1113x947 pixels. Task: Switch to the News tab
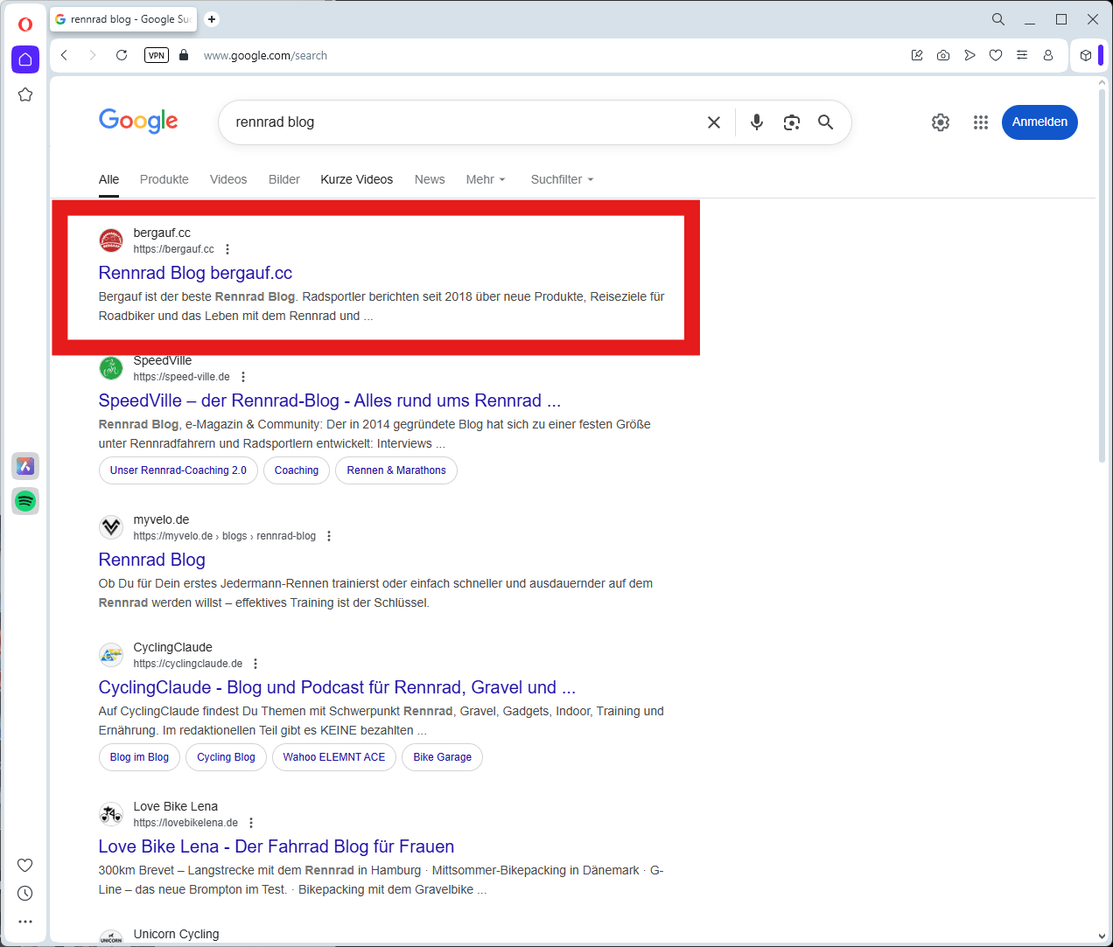point(430,179)
